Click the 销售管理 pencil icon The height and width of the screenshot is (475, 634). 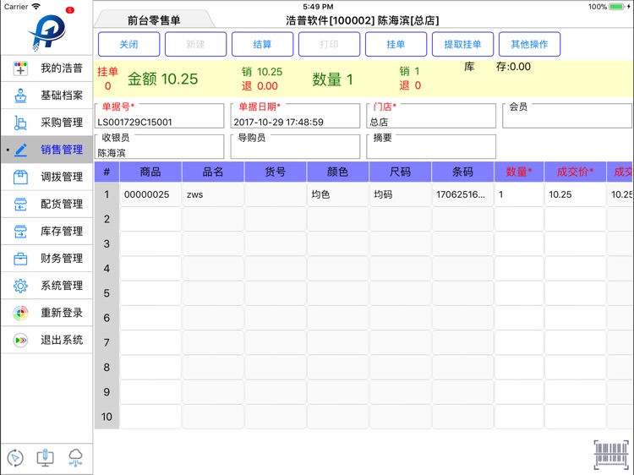point(20,150)
